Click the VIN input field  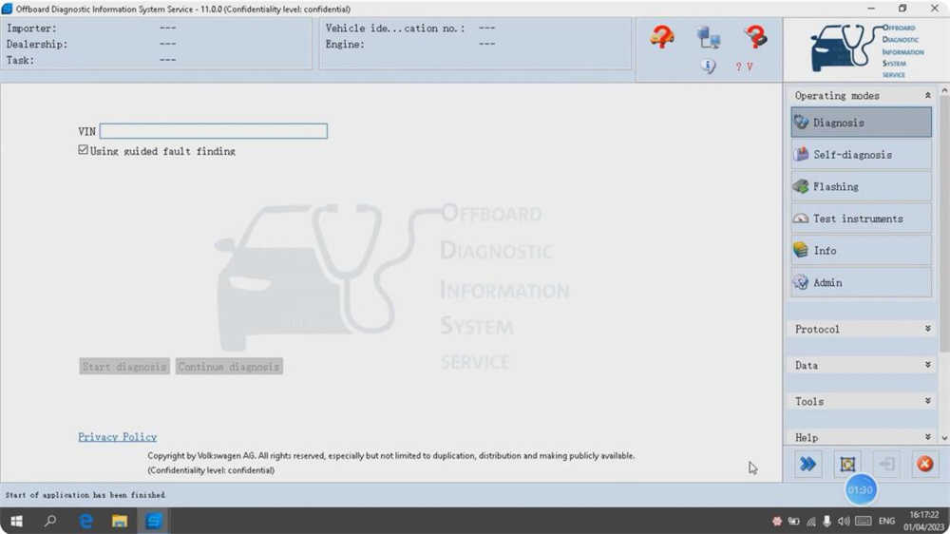point(213,131)
